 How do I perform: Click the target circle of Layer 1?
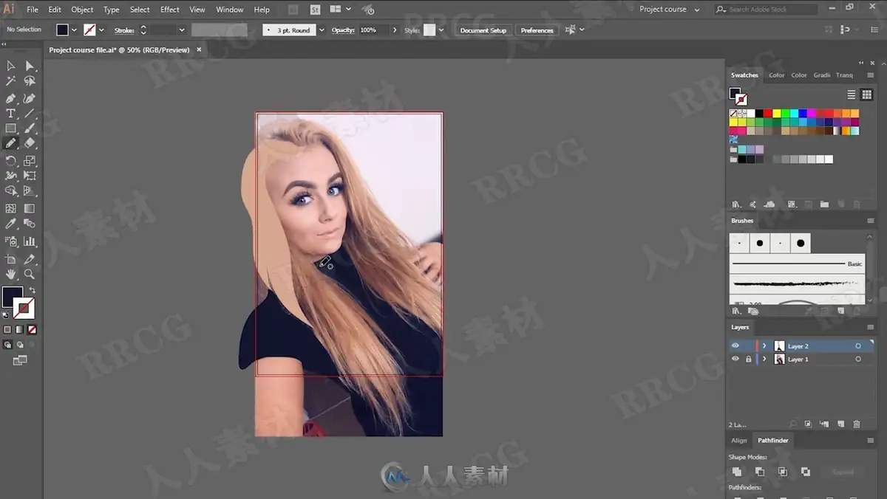coord(858,359)
